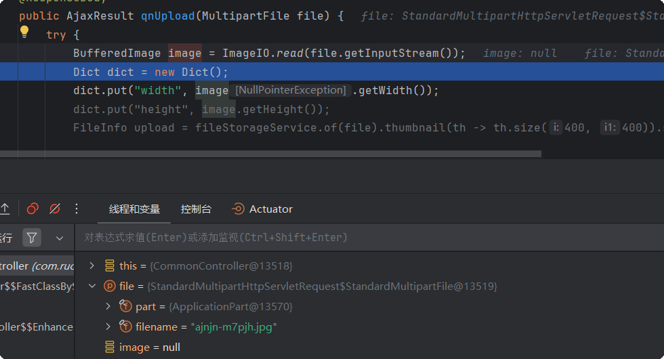
Task: Select the CommonController stack frame
Action: [34, 266]
